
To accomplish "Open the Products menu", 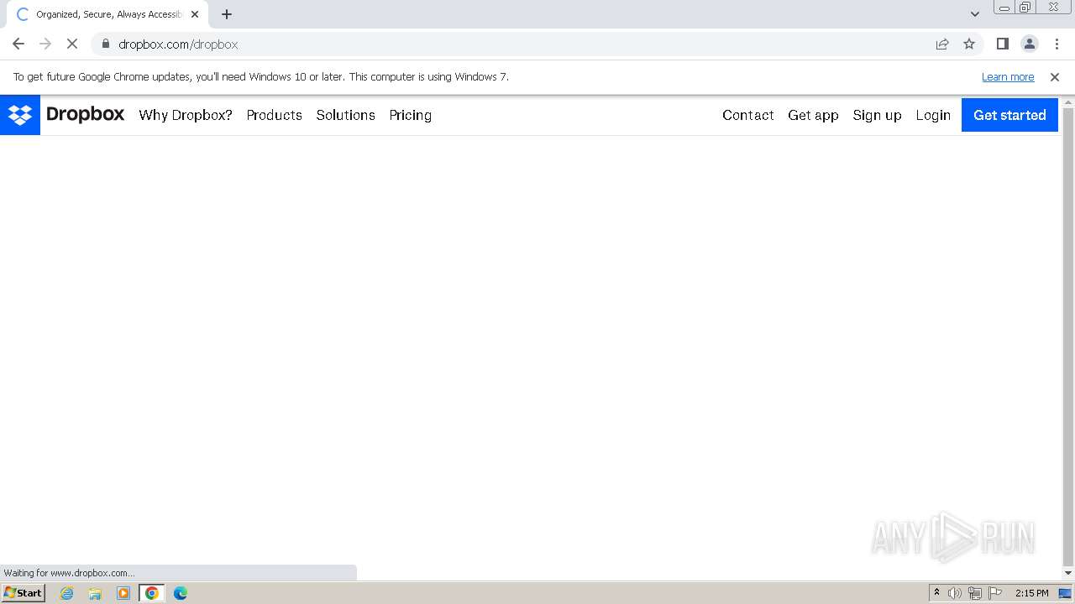I will tap(275, 115).
